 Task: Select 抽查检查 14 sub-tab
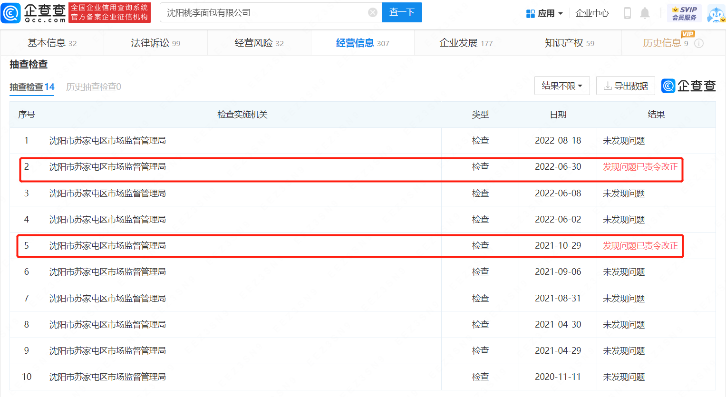point(32,87)
